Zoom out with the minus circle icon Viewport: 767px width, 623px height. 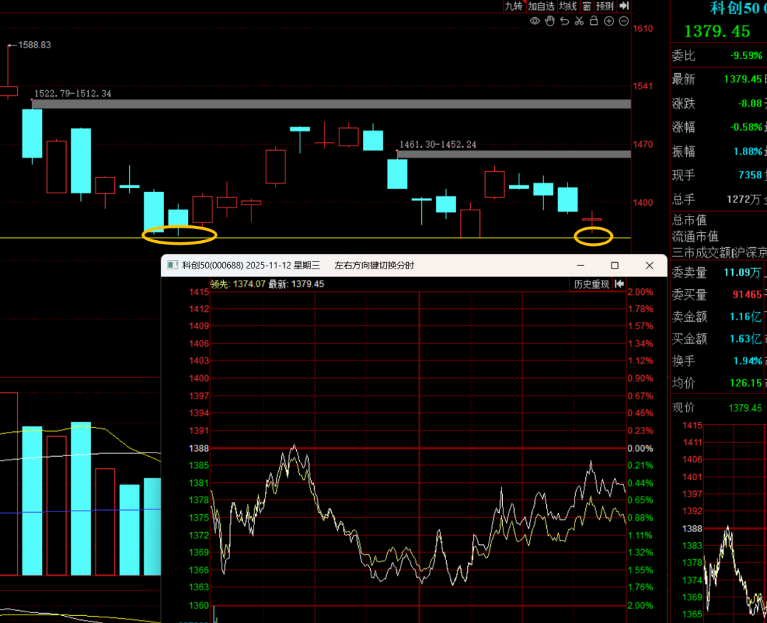(624, 21)
